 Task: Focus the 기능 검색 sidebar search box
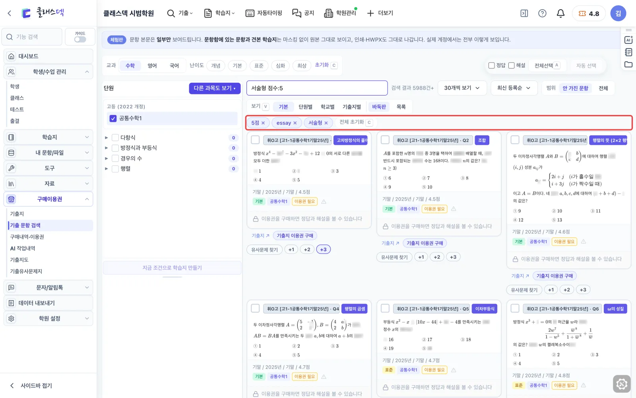pyautogui.click(x=32, y=37)
